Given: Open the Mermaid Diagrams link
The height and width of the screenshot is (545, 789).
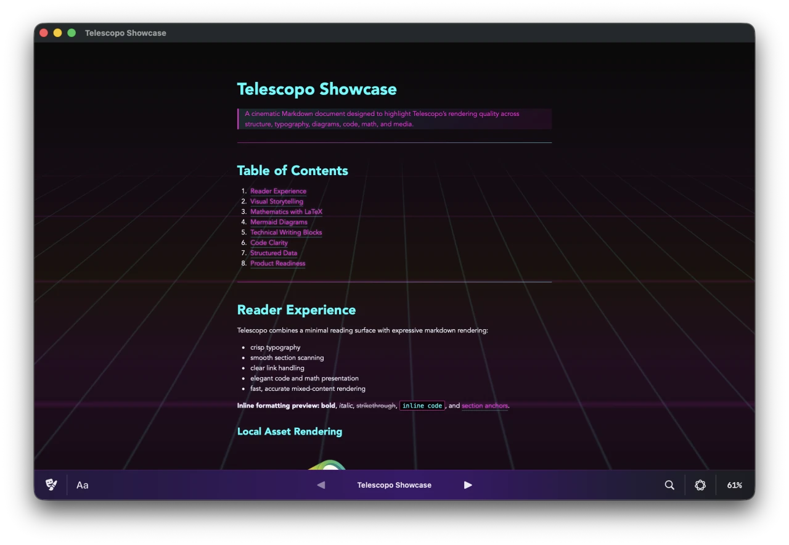Looking at the screenshot, I should [x=279, y=222].
